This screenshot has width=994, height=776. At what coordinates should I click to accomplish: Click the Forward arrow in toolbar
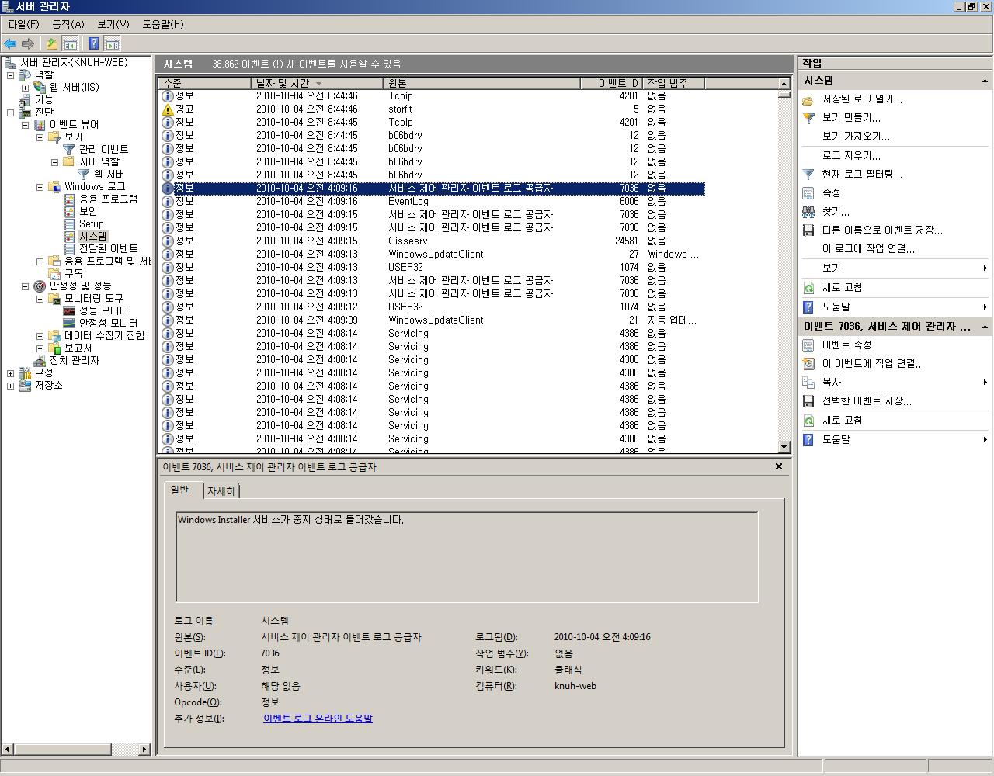[28, 44]
